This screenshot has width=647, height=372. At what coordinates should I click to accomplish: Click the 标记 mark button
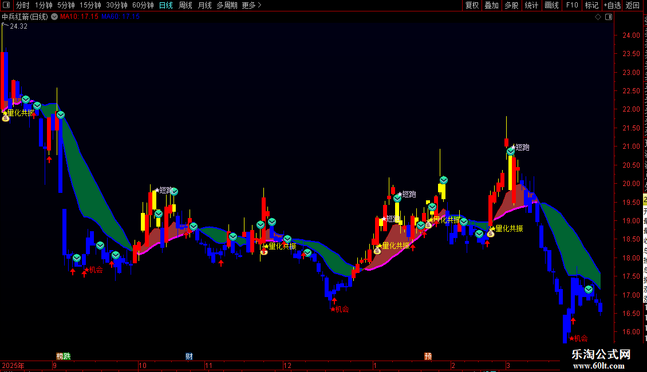pos(591,5)
